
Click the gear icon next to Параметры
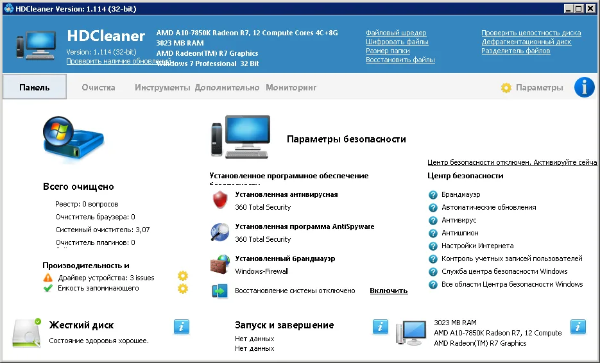(506, 88)
